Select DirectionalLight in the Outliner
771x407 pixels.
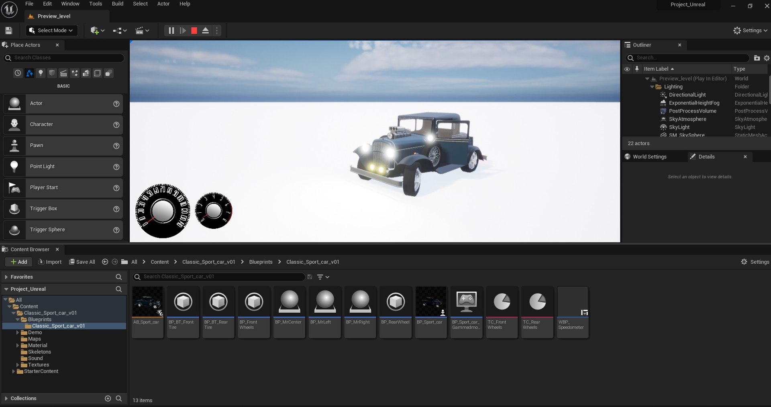point(687,95)
